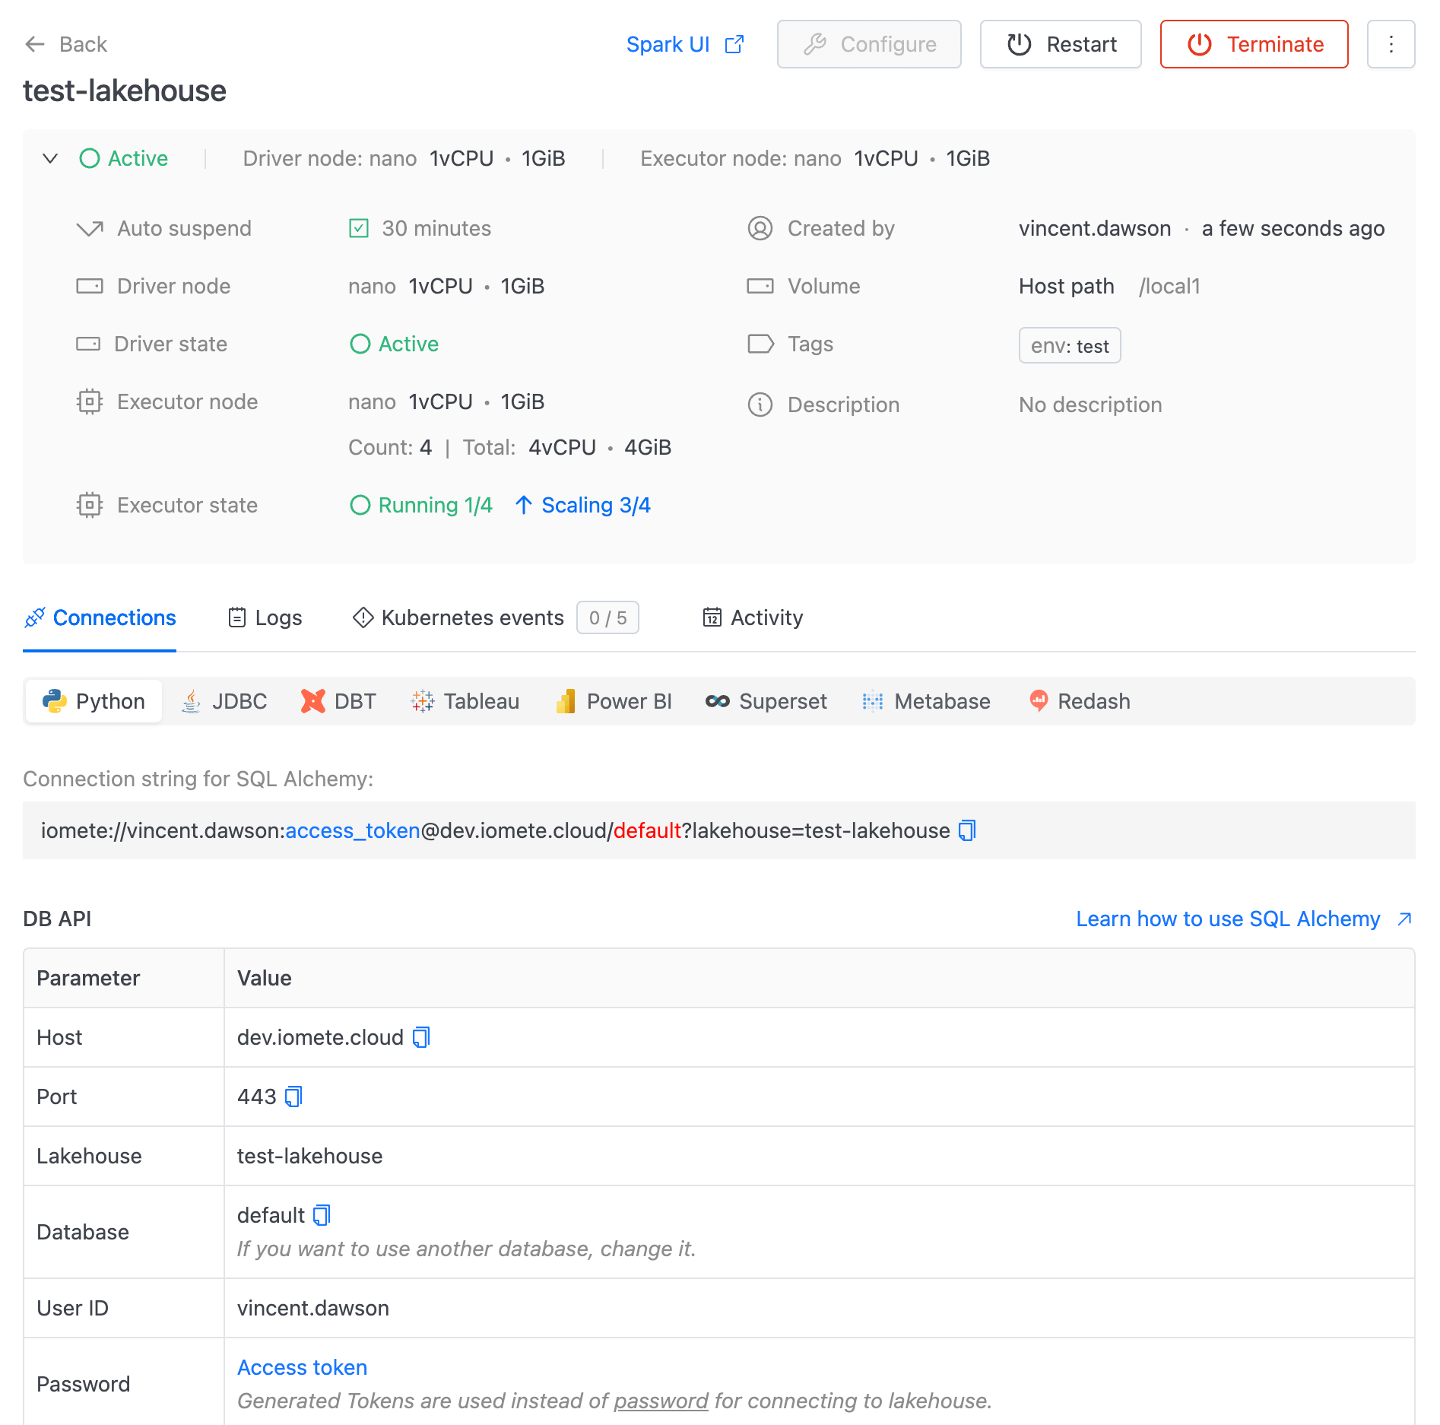Select the Python connection option
1440x1425 pixels.
pos(94,701)
